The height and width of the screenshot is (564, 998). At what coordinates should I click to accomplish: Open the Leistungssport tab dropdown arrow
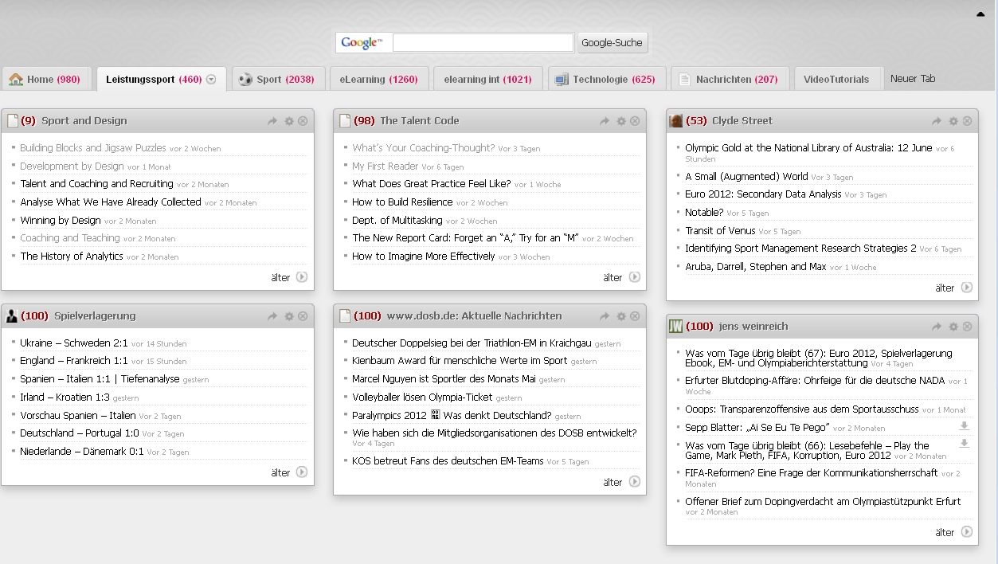click(x=211, y=80)
